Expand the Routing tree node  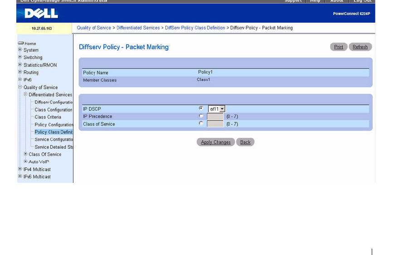tap(20, 72)
